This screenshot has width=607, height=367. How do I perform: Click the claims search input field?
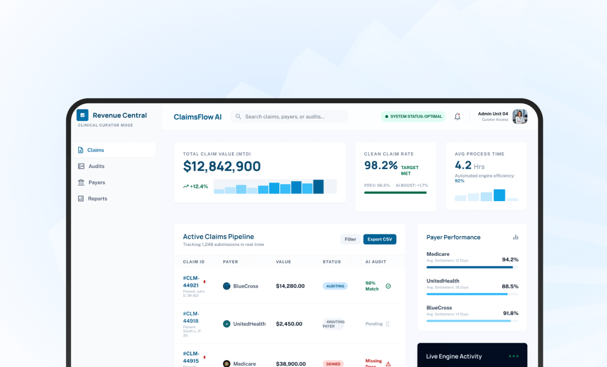(x=288, y=116)
